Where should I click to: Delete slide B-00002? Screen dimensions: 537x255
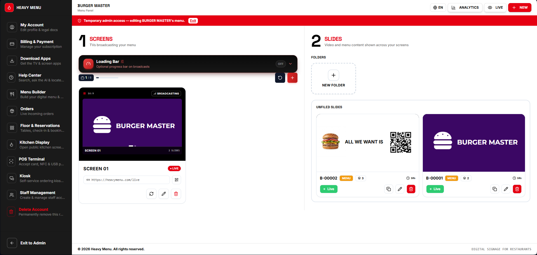(411, 189)
